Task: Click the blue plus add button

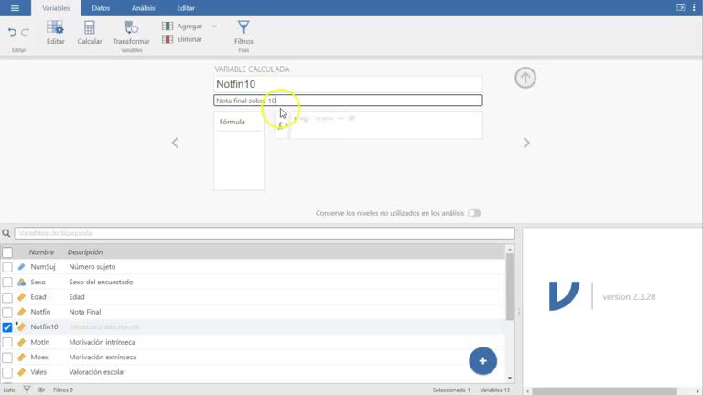Action: click(x=483, y=361)
